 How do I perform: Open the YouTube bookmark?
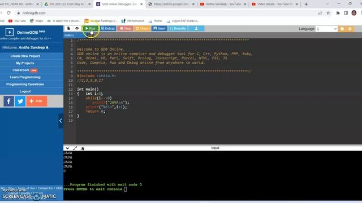pyautogui.click(x=17, y=21)
